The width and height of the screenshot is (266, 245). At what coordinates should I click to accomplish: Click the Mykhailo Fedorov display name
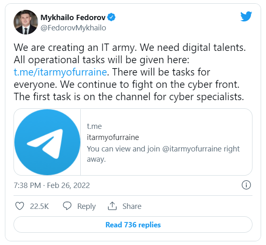click(73, 17)
